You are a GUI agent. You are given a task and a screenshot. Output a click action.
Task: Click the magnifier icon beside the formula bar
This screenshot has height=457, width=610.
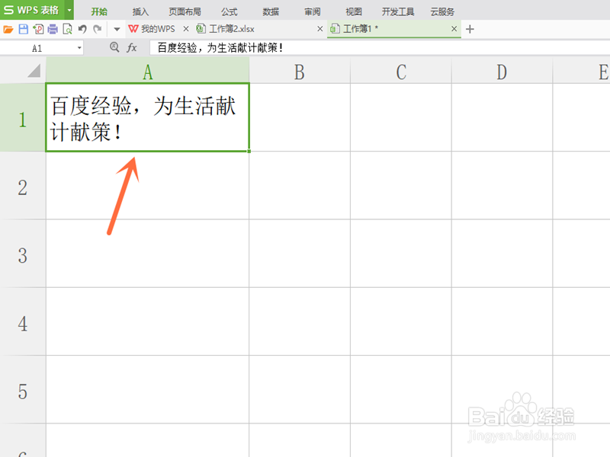coord(114,47)
